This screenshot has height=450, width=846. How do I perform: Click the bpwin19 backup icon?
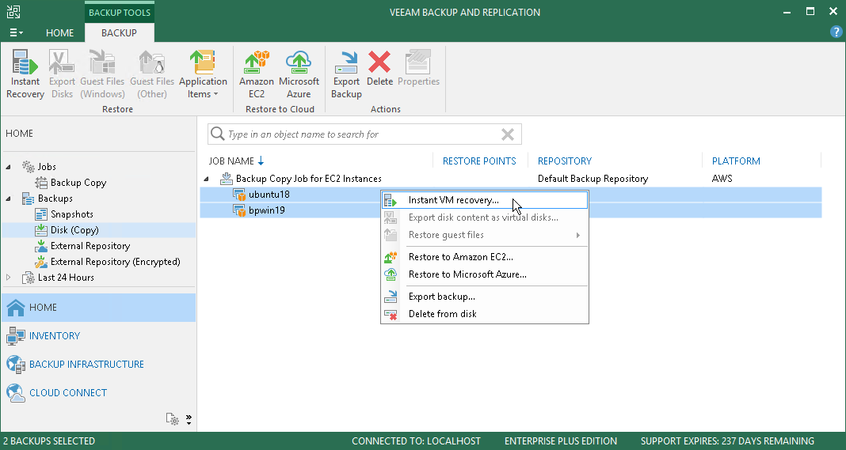tap(239, 210)
